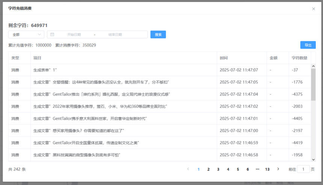Open the 全部 type filter dropdown
The height and width of the screenshot is (185, 323).
(26, 34)
